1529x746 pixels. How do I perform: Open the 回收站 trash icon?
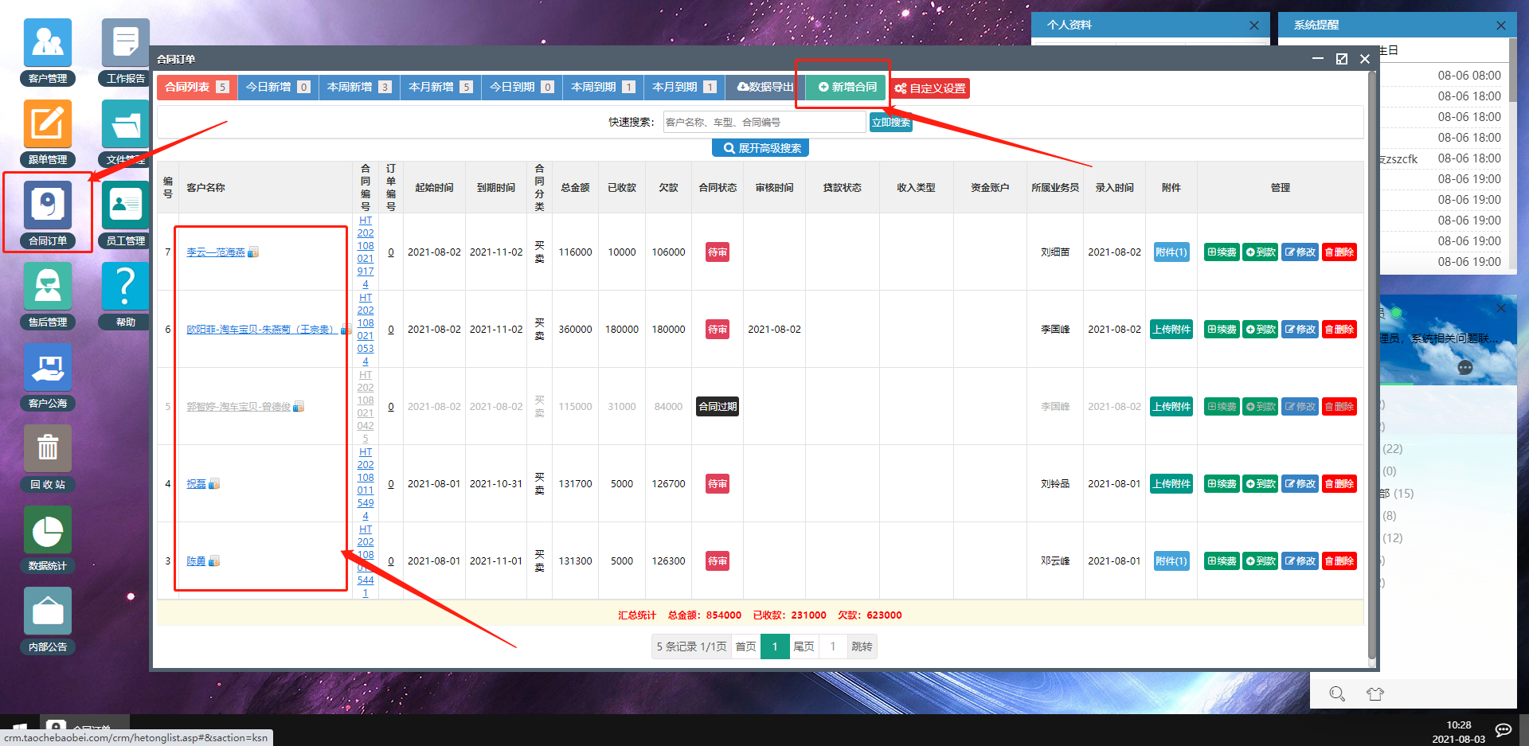(x=48, y=458)
